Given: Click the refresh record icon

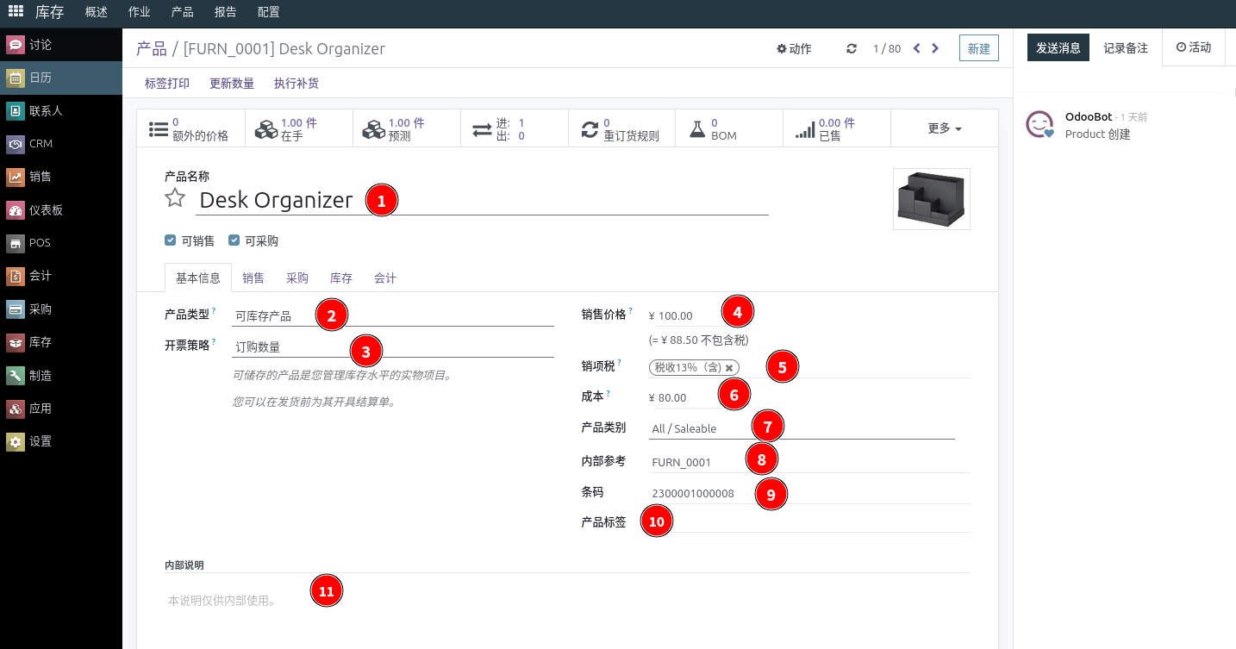Looking at the screenshot, I should (x=852, y=49).
